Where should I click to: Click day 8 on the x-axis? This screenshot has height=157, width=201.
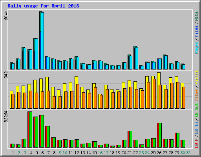[x=54, y=153]
